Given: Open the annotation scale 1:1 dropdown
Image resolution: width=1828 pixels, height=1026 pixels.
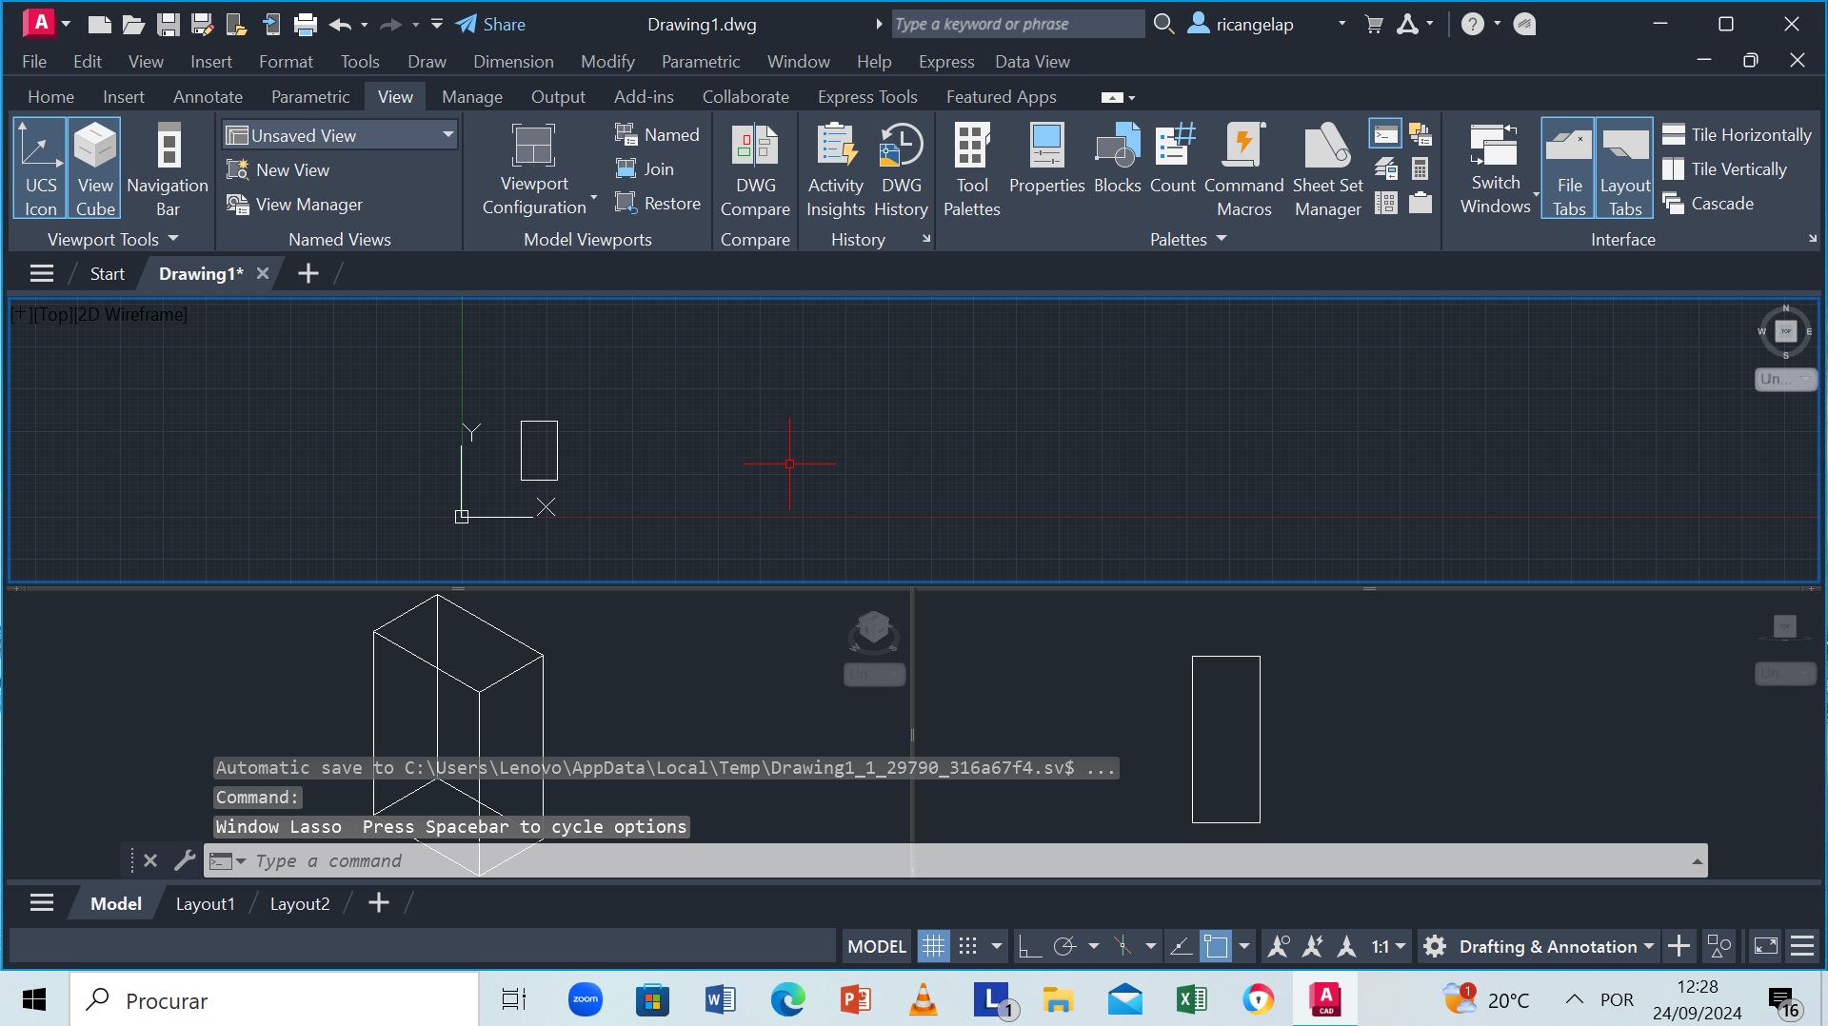Looking at the screenshot, I should (x=1388, y=946).
